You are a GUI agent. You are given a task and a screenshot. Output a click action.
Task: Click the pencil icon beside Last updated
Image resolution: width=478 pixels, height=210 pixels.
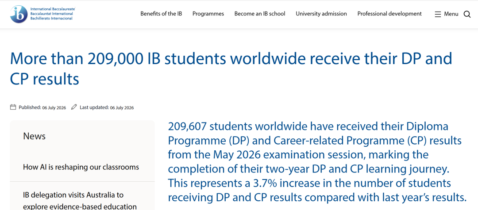(74, 107)
